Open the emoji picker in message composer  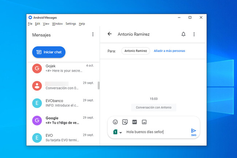click(115, 122)
